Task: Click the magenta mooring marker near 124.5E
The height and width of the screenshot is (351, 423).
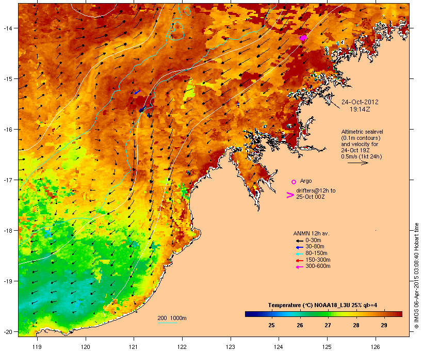Action: (x=303, y=38)
